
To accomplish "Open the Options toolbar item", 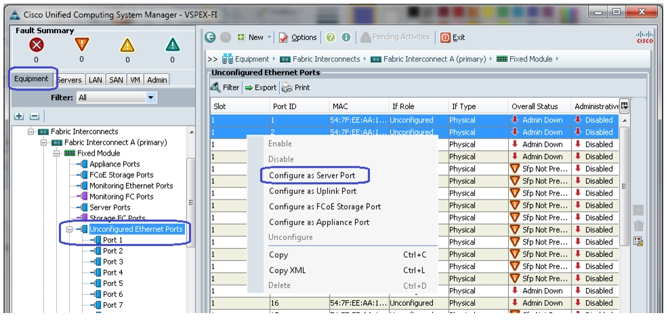I will [297, 37].
